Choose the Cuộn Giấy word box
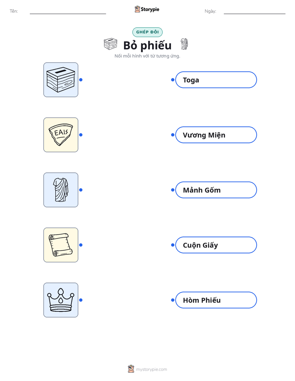Screen dimensions: 295x381 [216, 245]
